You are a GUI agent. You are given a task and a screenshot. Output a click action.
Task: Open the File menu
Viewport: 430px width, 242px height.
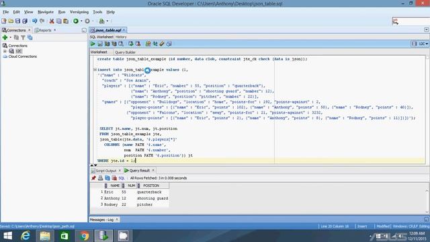[5, 12]
